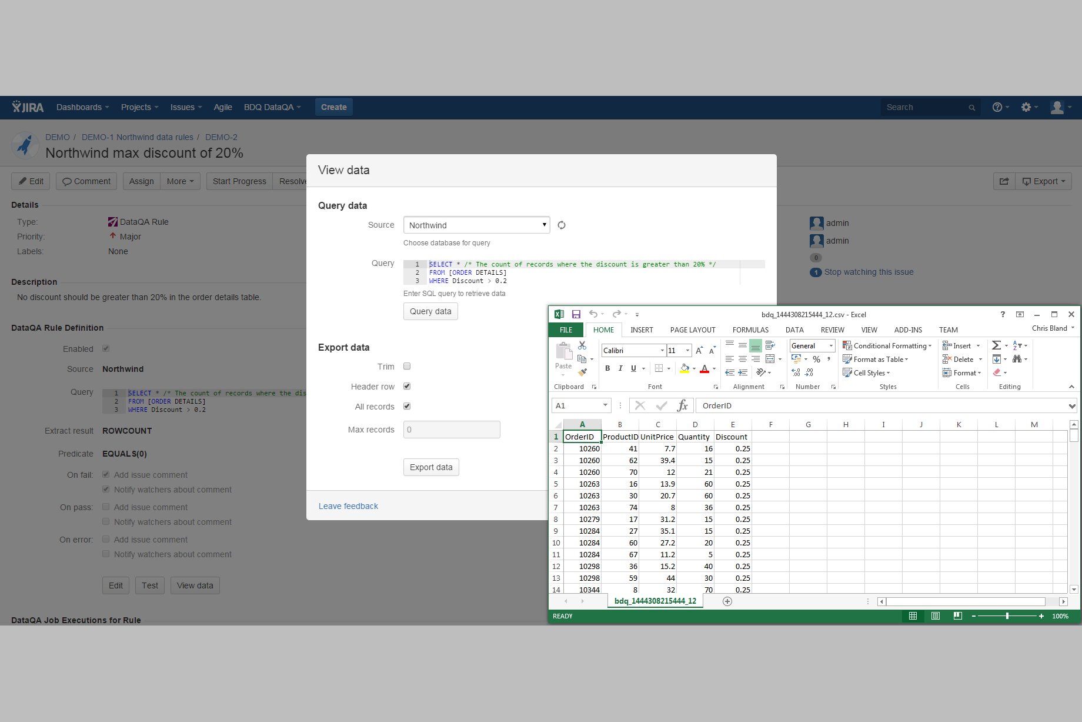Decrease indent in Alignment group
1082x722 pixels.
click(x=730, y=372)
